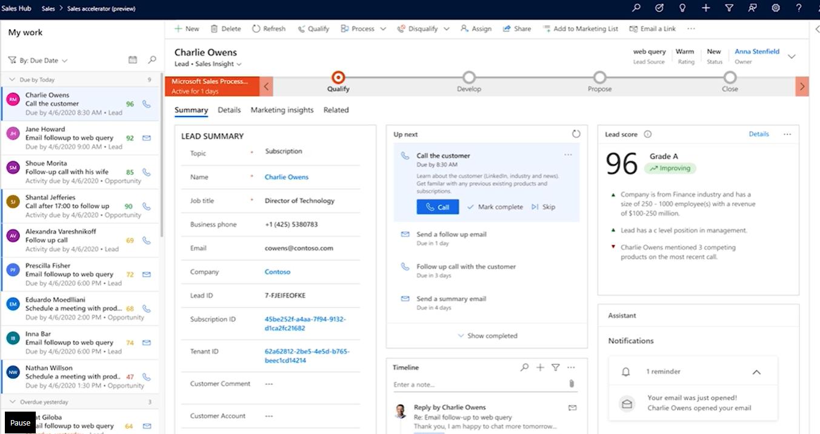
Task: Click Qualify in the command bar
Action: [313, 29]
